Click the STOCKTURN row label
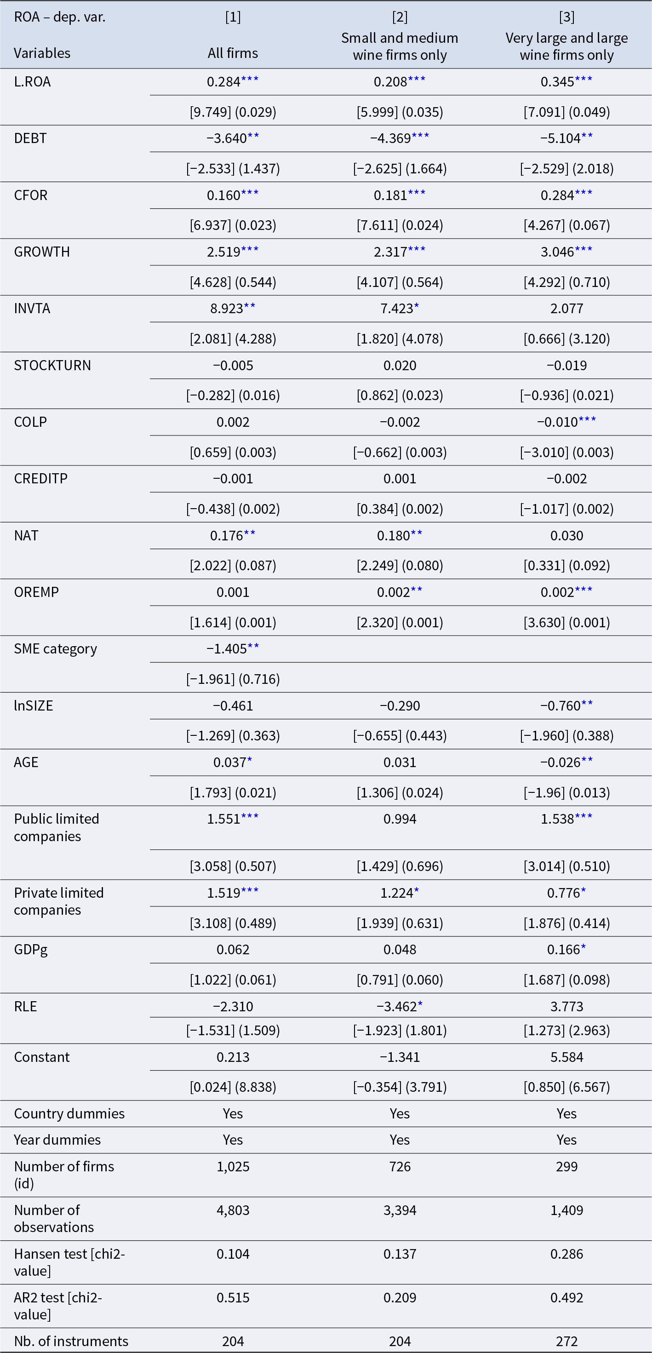This screenshot has height=1353, width=652. [x=52, y=366]
